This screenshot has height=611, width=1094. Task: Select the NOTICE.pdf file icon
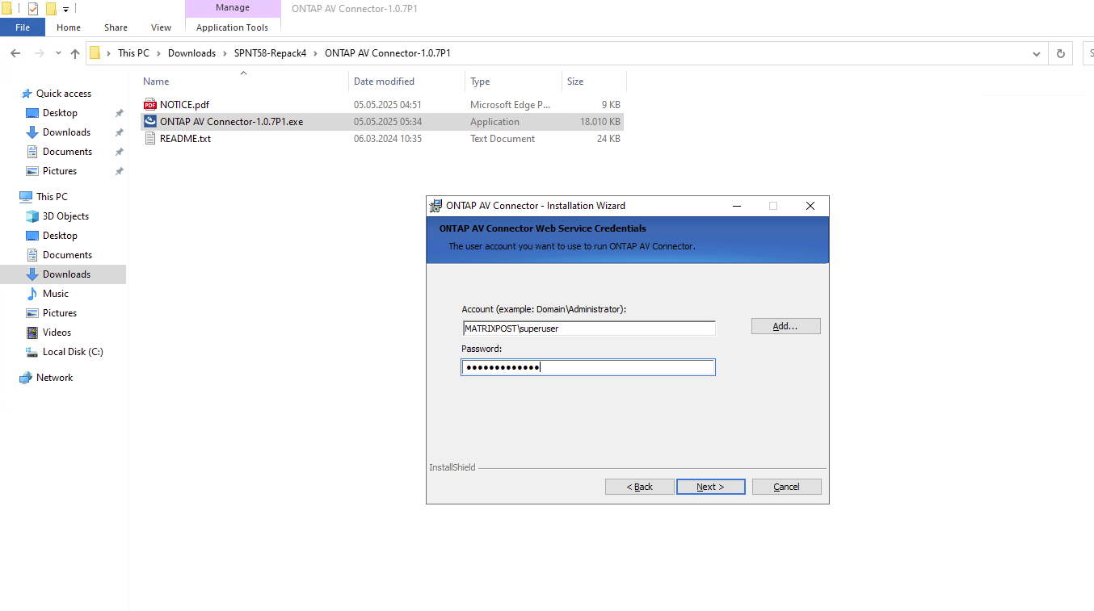[x=149, y=105]
